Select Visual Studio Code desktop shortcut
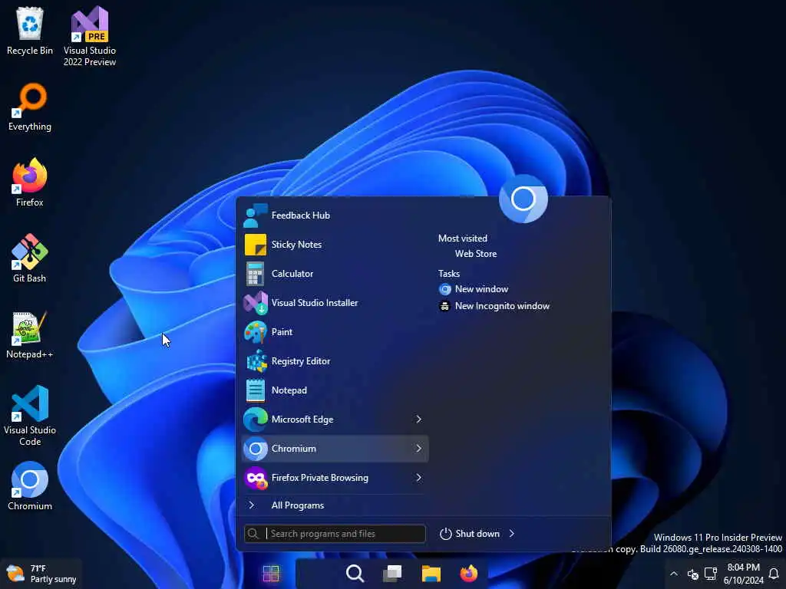 pyautogui.click(x=30, y=416)
